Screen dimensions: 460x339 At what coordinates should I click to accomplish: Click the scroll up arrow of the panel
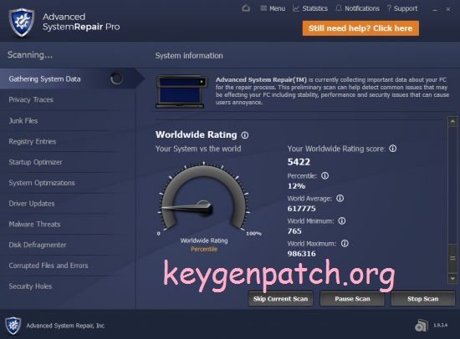pyautogui.click(x=452, y=121)
